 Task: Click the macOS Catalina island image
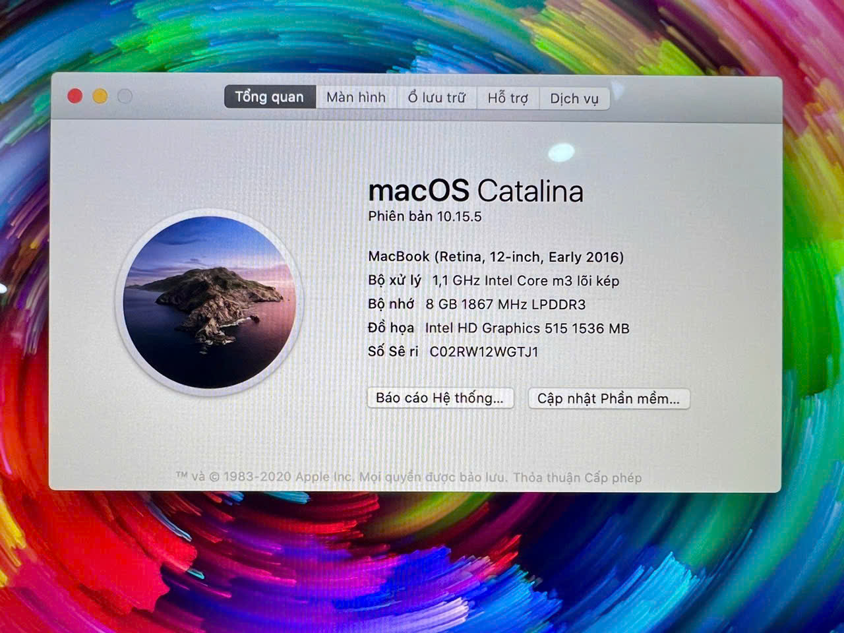pos(210,303)
